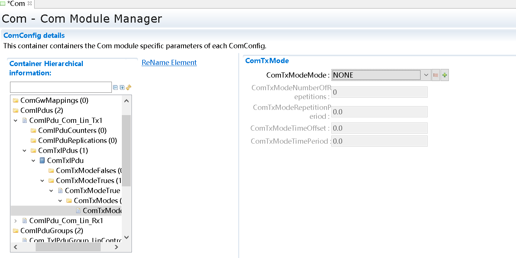516x258 pixels.
Task: Select ComIPduCounters (0) in the tree
Action: [72, 131]
